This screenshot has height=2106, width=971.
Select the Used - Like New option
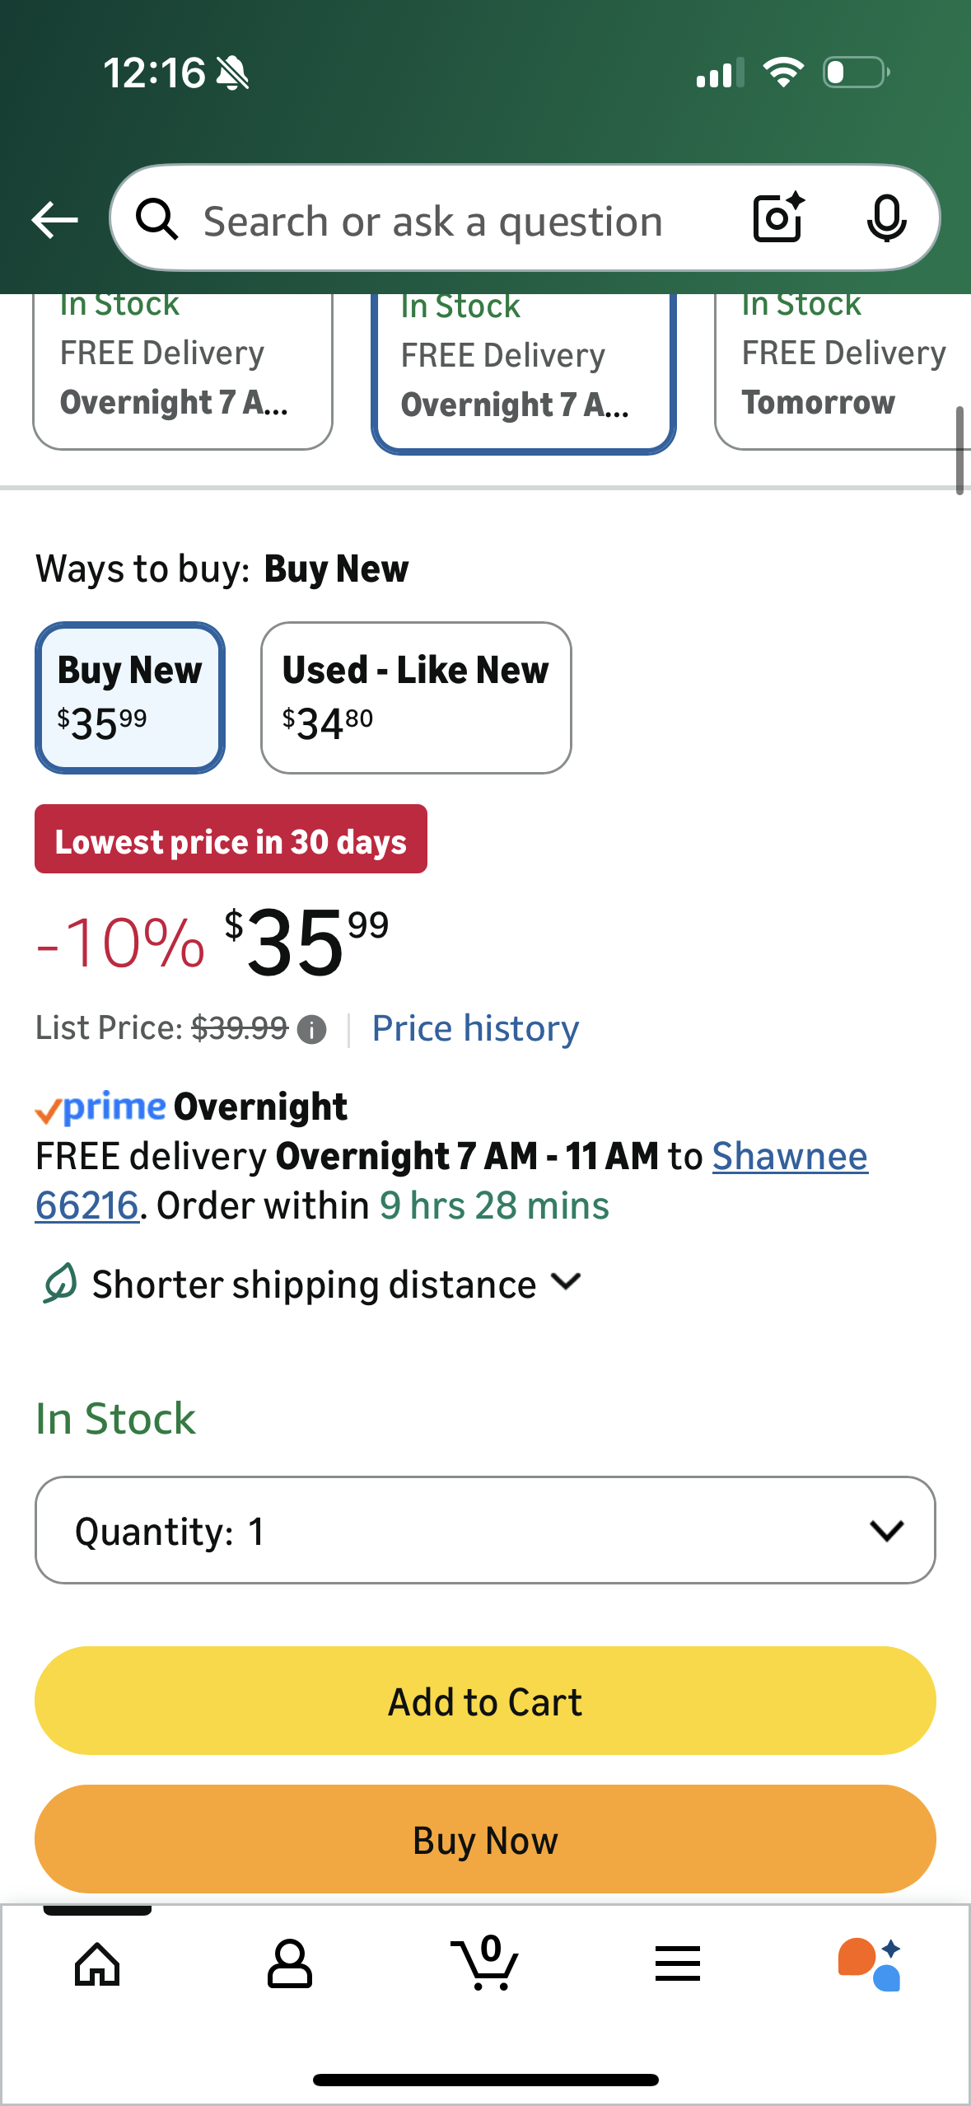(416, 698)
